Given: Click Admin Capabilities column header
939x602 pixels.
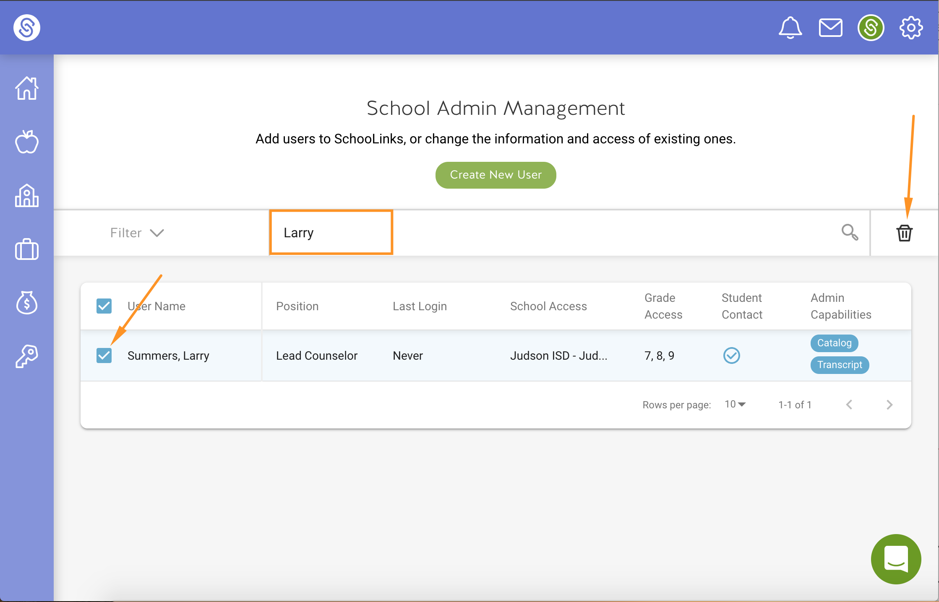Looking at the screenshot, I should coord(841,306).
